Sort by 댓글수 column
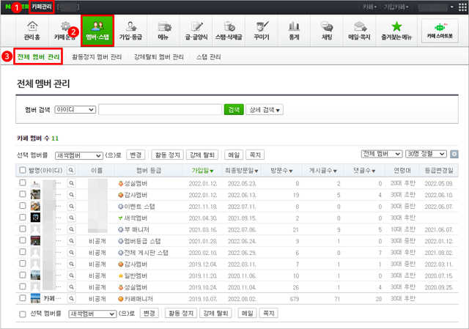469x329 pixels. 364,171
